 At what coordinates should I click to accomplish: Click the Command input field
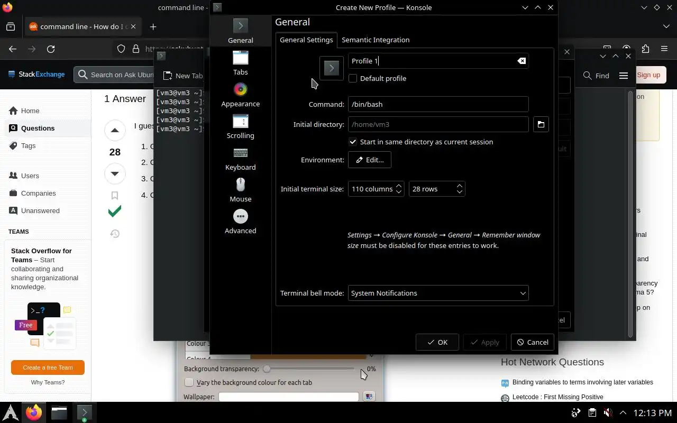point(438,104)
